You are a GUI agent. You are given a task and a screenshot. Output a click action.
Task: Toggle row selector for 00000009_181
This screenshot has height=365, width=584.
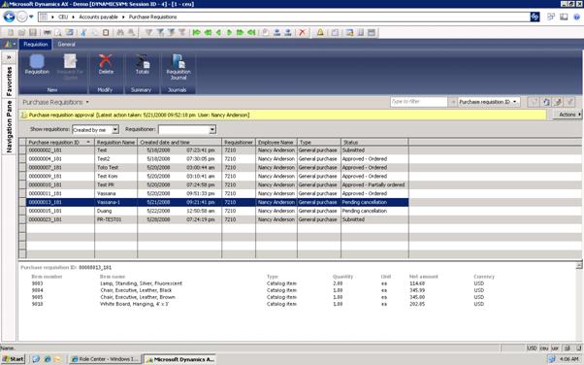22,176
